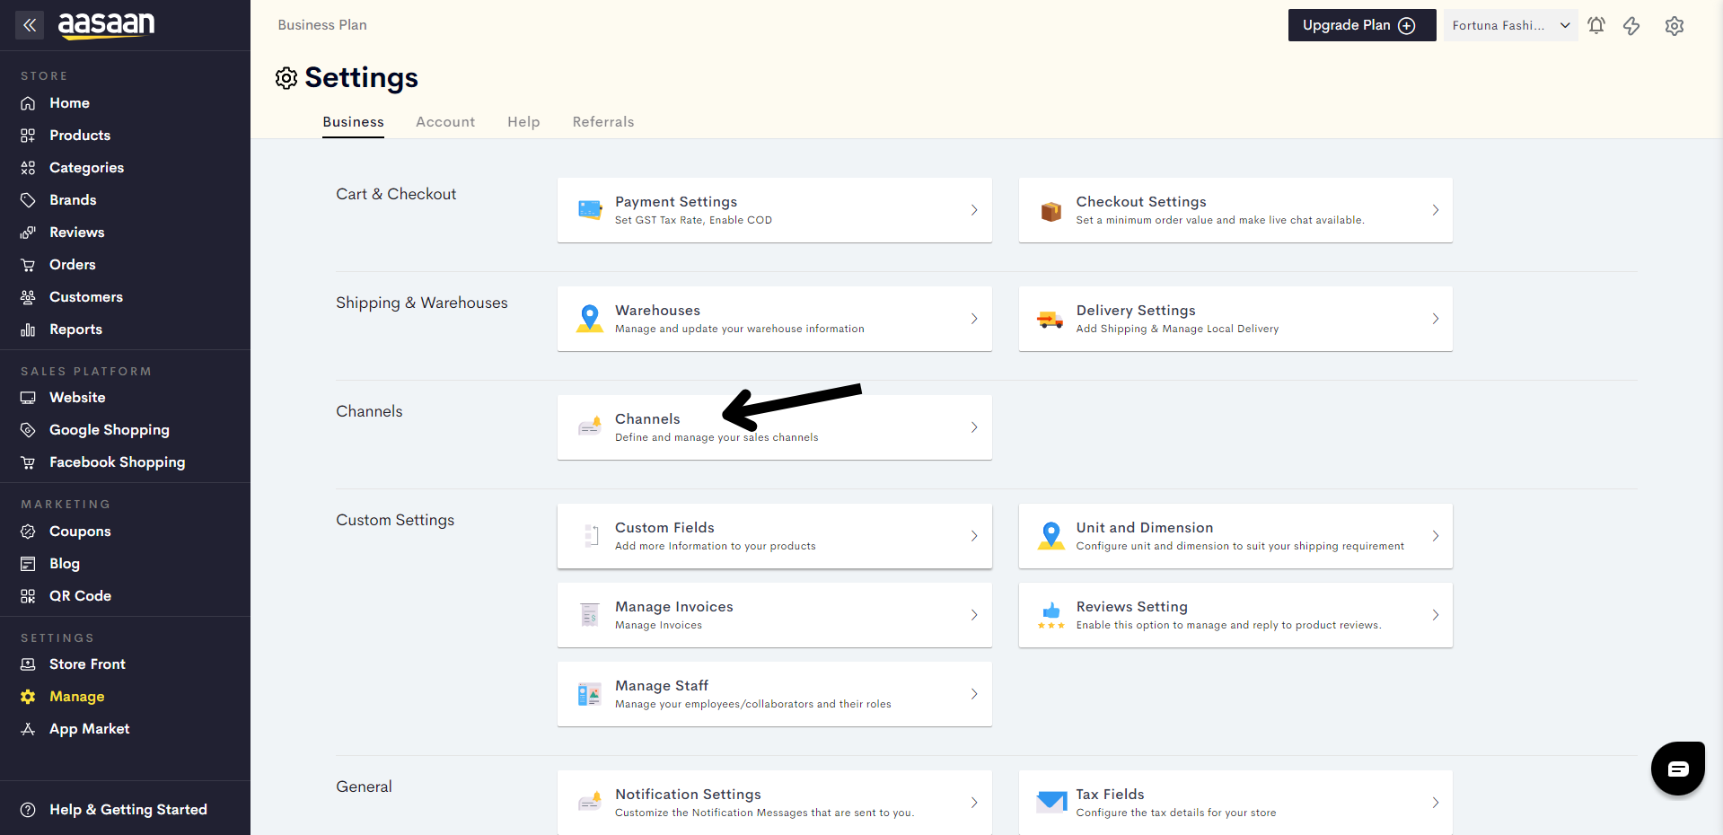This screenshot has width=1723, height=835.
Task: Collapse sidebar with double chevron icon
Action: coord(30,25)
